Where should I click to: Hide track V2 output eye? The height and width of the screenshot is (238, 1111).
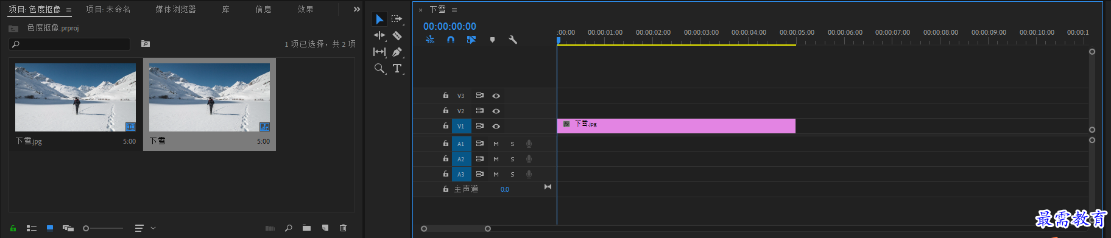[x=496, y=111]
